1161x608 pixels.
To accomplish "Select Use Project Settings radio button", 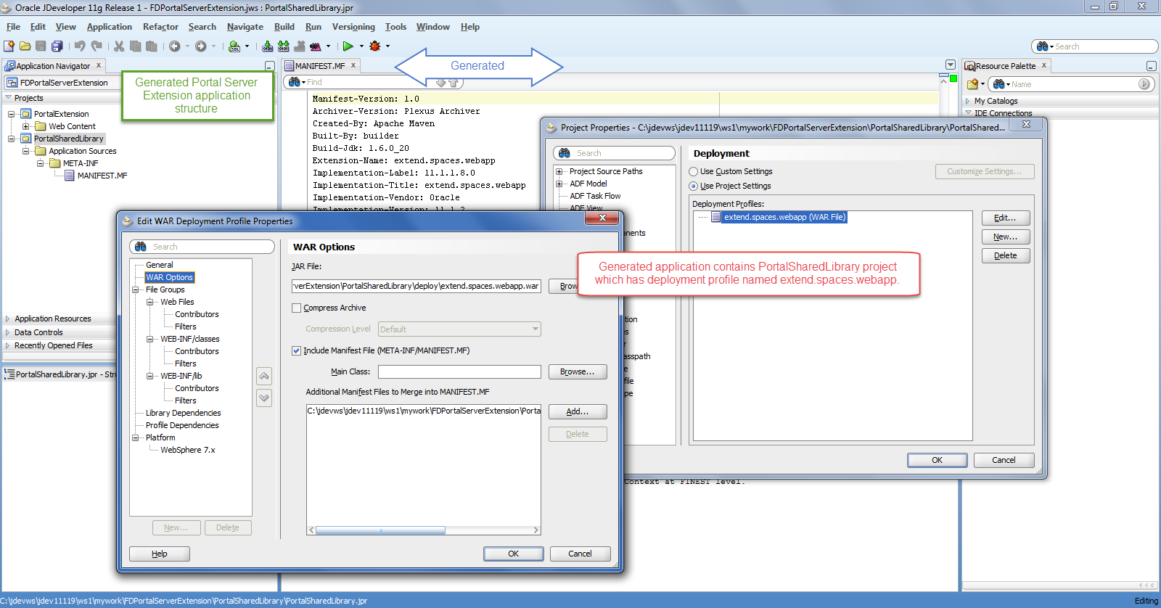I will coord(694,186).
